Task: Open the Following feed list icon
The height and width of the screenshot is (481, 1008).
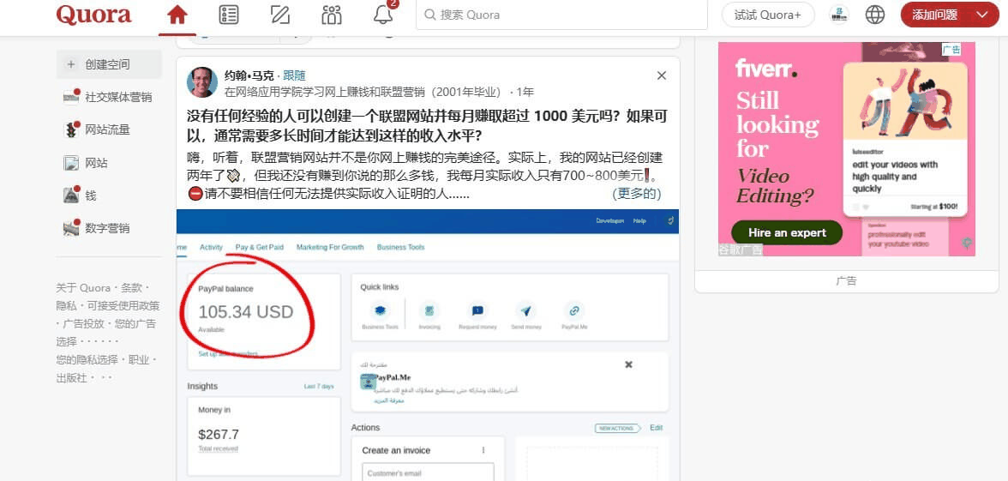Action: coord(228,15)
